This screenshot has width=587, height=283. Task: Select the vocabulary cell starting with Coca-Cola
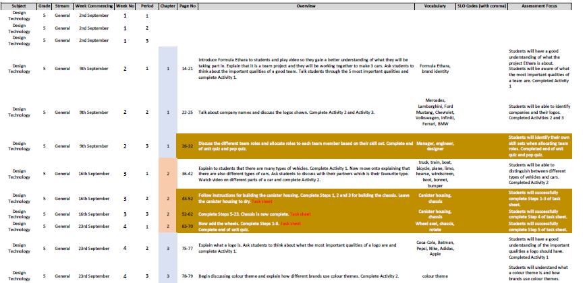[x=435, y=248]
